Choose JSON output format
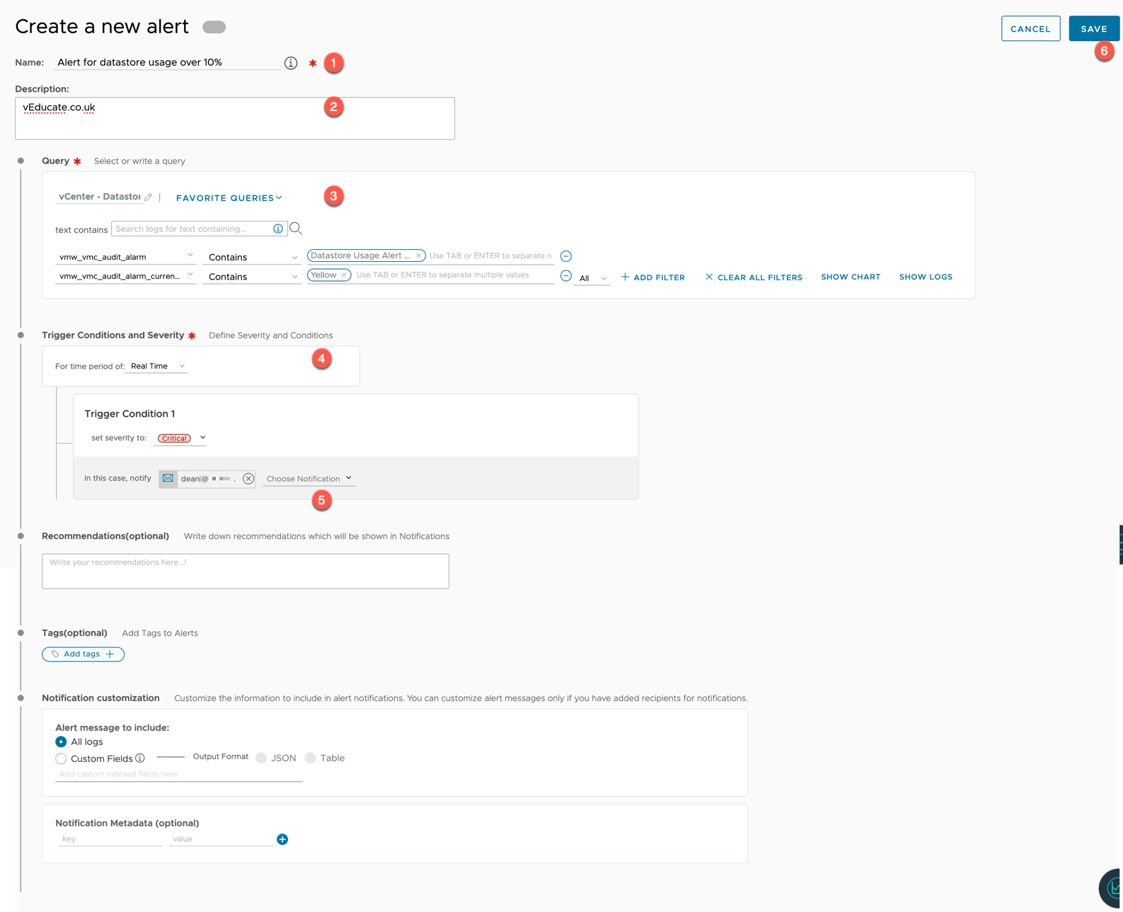Screen dimensions: 1123x912 261,758
